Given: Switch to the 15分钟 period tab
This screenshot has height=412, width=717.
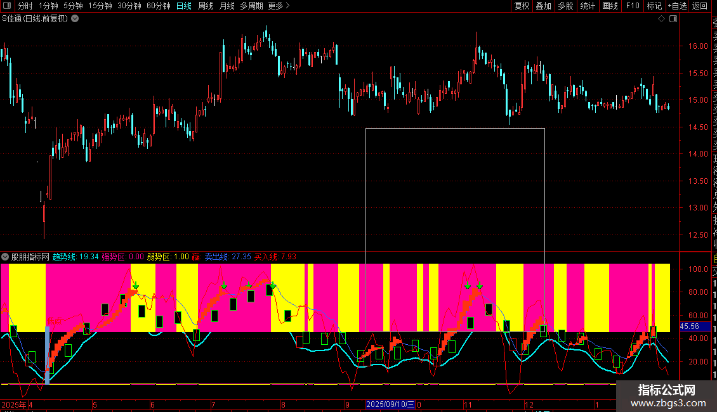Looking at the screenshot, I should point(100,6).
